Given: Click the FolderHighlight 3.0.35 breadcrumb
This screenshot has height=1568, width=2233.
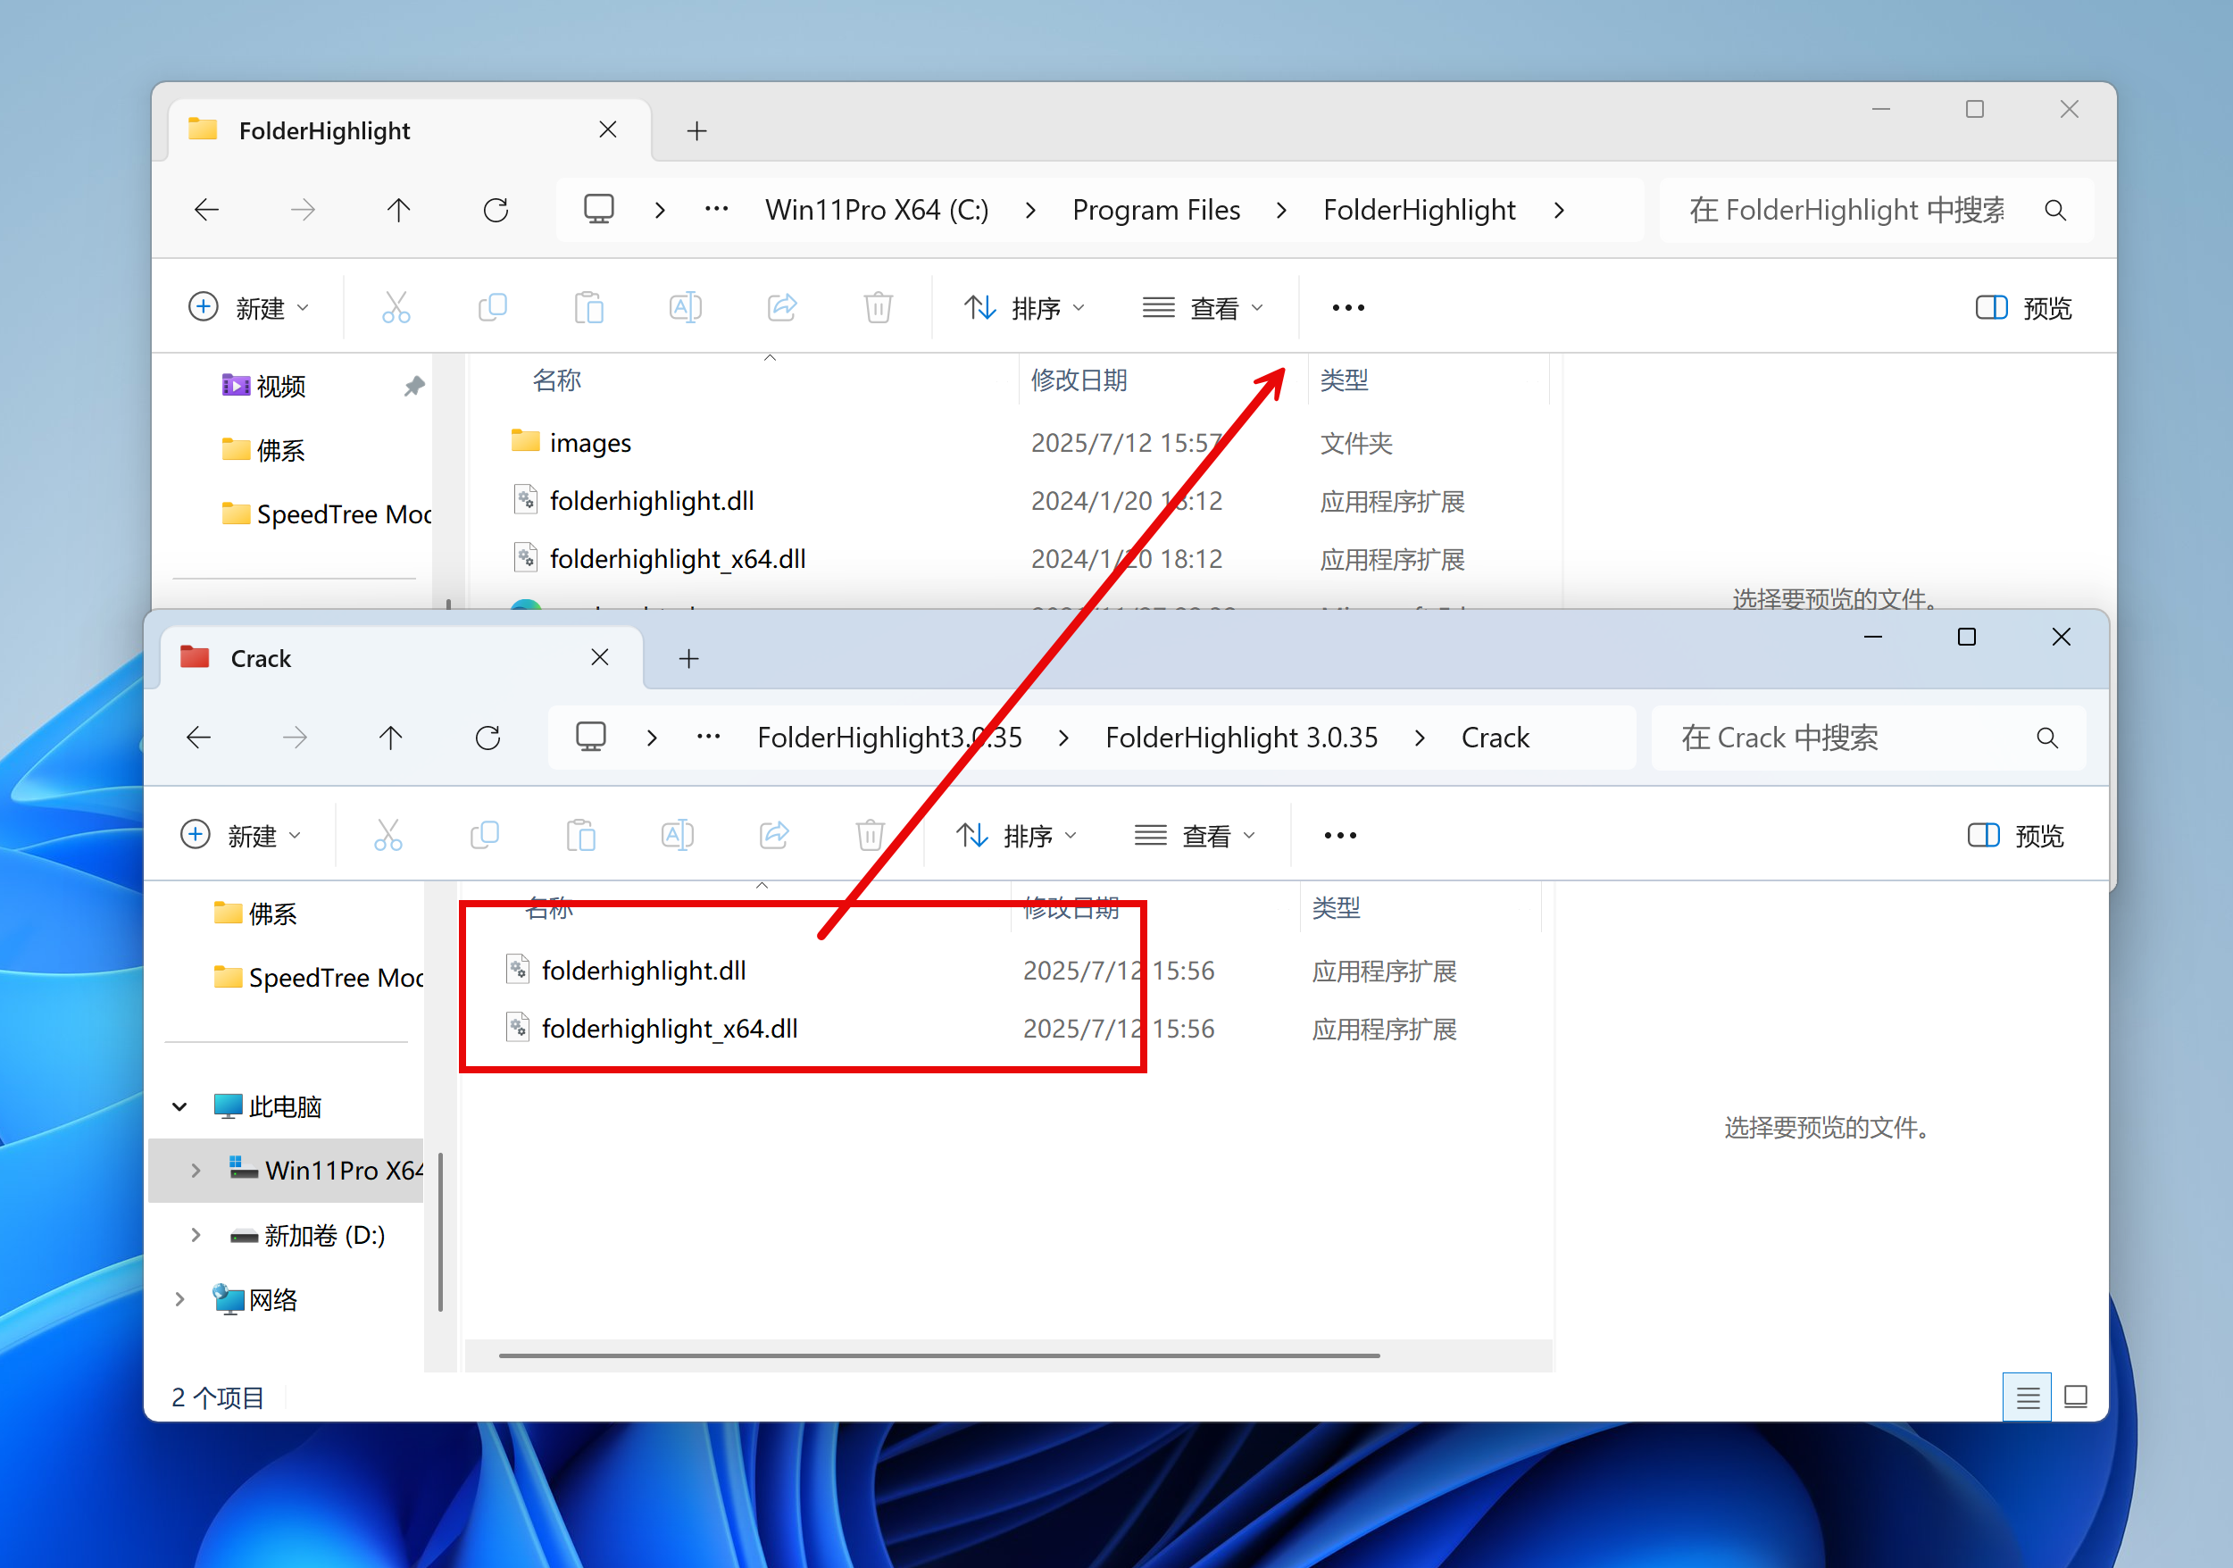Looking at the screenshot, I should pos(1241,738).
